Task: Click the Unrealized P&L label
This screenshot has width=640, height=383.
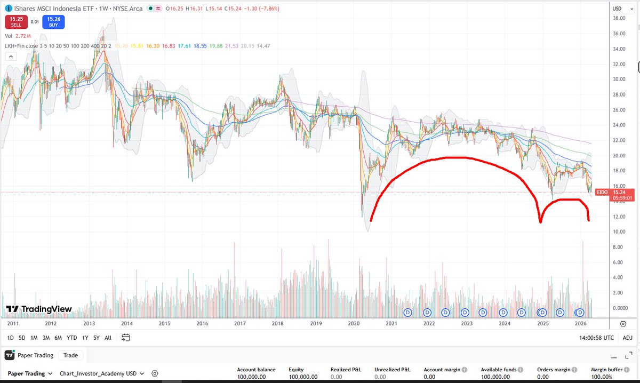Action: [x=391, y=369]
